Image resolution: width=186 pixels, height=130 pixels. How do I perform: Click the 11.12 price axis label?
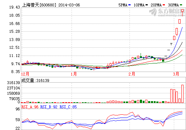tap(15, 56)
